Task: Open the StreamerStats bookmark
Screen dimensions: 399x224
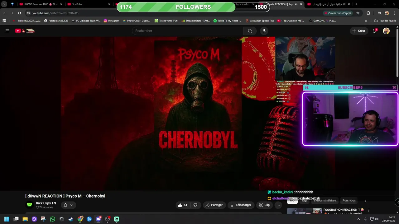Action: [x=196, y=21]
